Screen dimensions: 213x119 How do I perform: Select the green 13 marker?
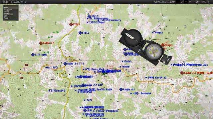44,52
